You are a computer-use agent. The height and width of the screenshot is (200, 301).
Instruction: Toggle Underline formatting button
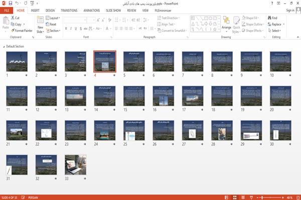click(x=76, y=29)
